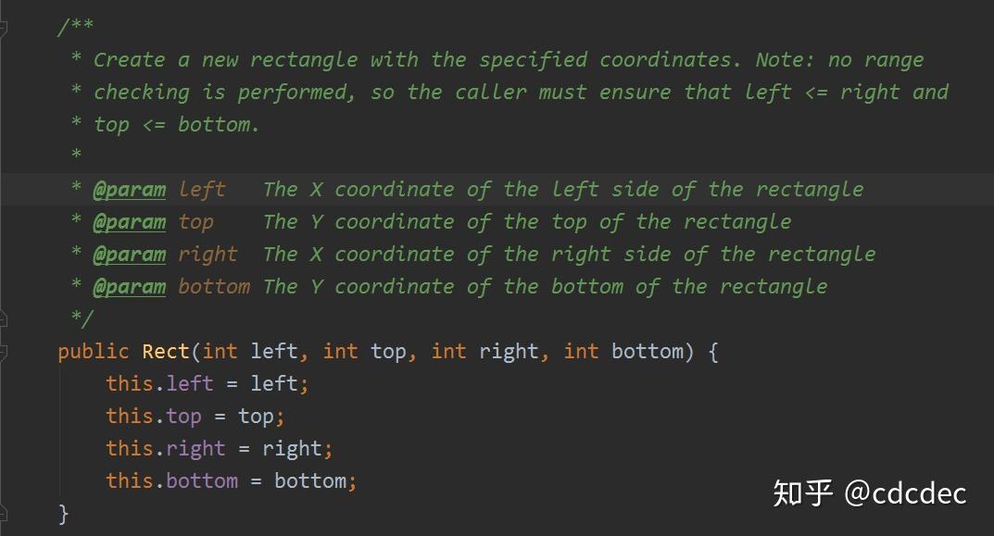Click the 知乎 @cdcdec watermark
Screen dimensions: 994x536
click(870, 492)
